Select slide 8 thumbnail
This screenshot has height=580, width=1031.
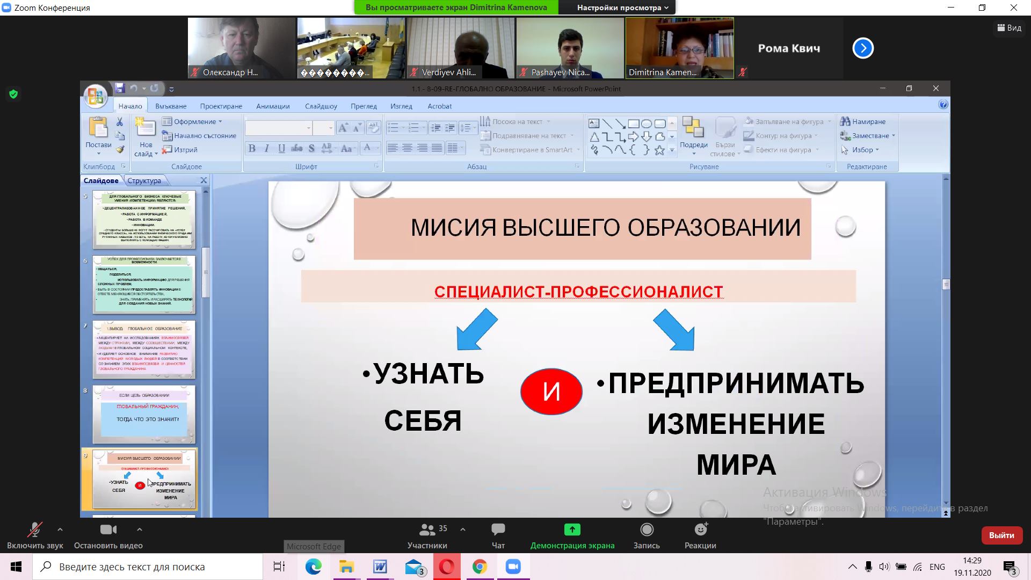pos(144,414)
